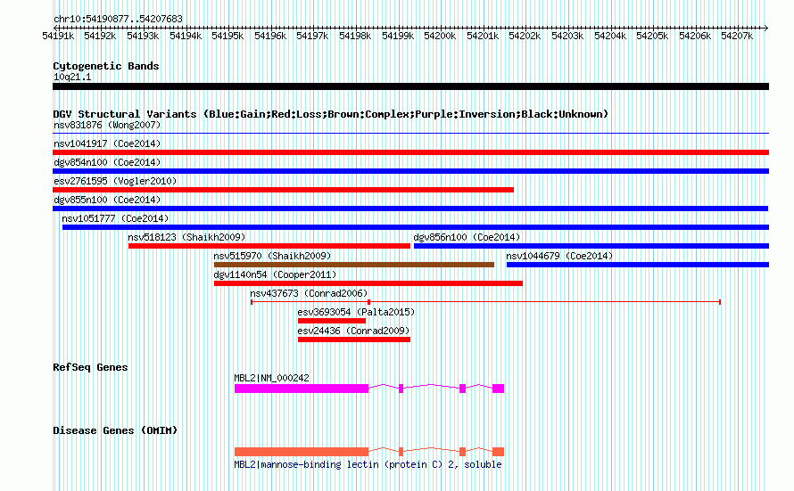Click the orange MBL2 OMIM disease gene glyph
The image size is (794, 491).
coord(369,452)
